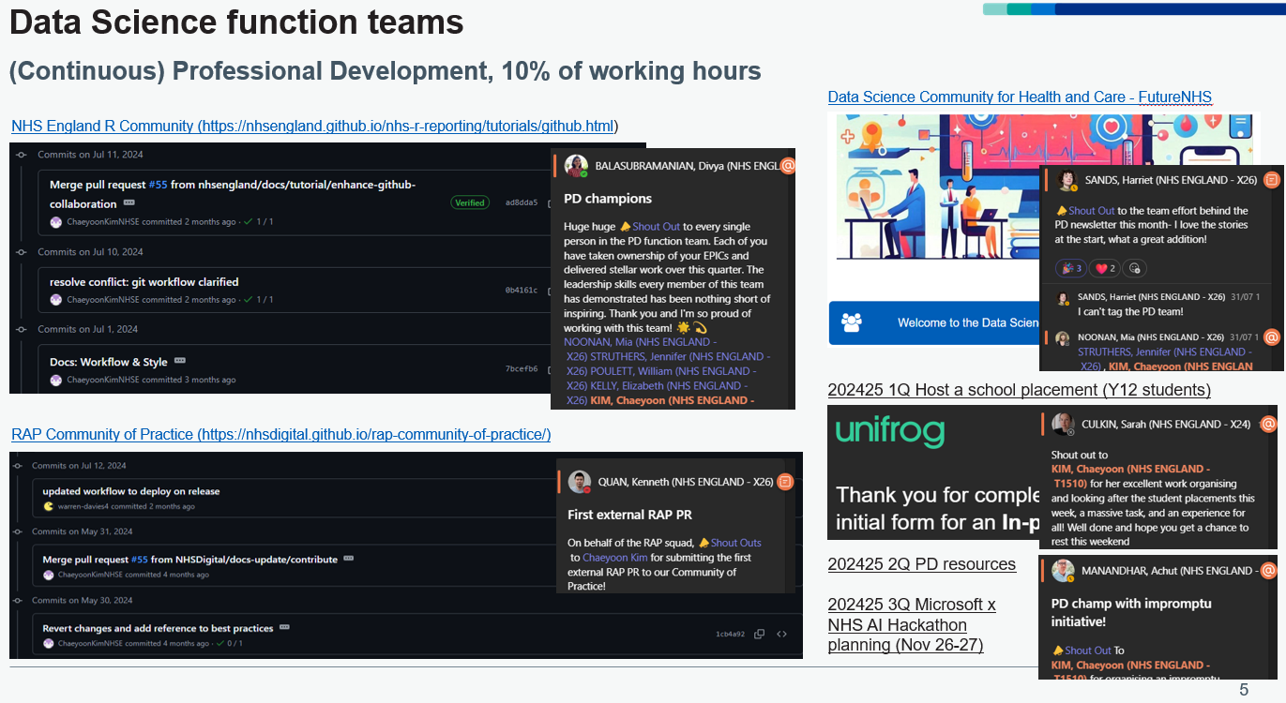This screenshot has width=1286, height=703.
Task: Click Kenneth Quan's profile avatar
Action: (580, 482)
